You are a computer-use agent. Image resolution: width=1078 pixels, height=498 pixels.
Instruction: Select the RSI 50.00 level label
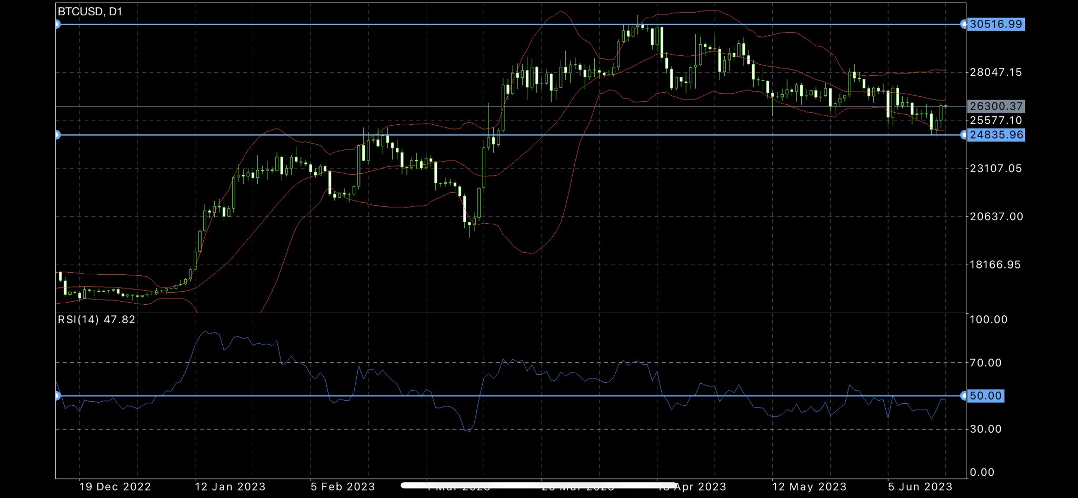coord(985,396)
